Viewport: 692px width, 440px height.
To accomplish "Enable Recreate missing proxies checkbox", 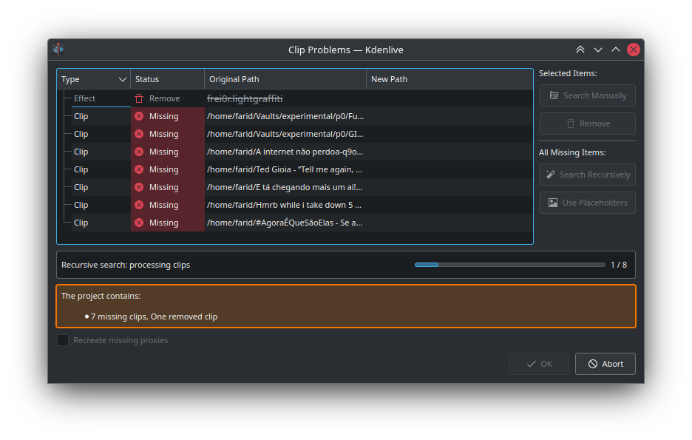I will 64,340.
